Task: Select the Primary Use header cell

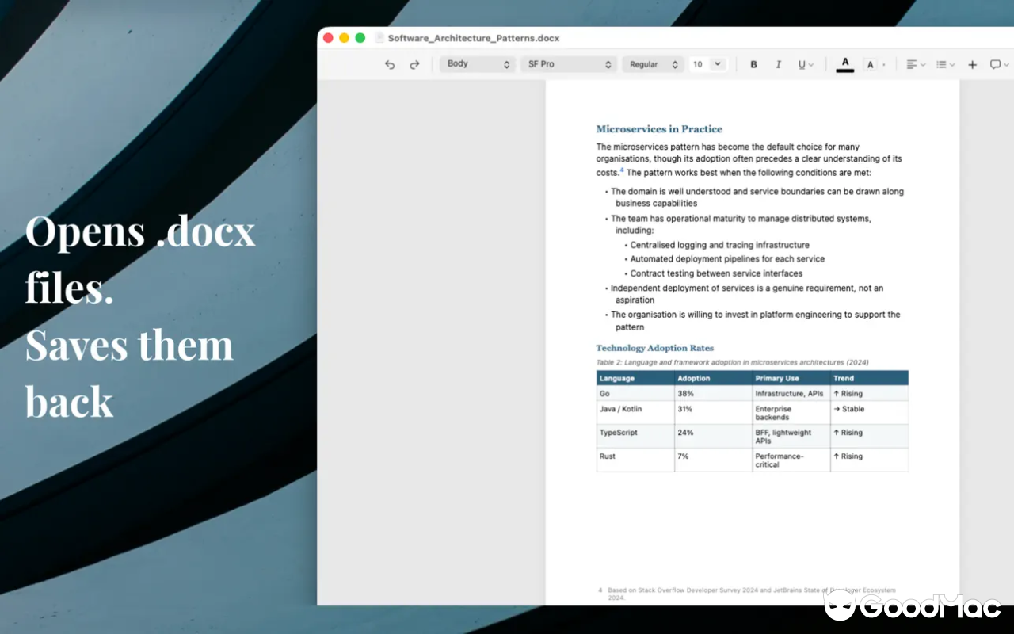Action: [791, 378]
